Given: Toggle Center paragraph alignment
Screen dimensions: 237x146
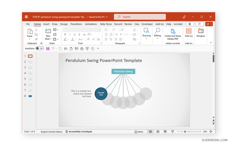Looking at the screenshot, I should pos(111,39).
